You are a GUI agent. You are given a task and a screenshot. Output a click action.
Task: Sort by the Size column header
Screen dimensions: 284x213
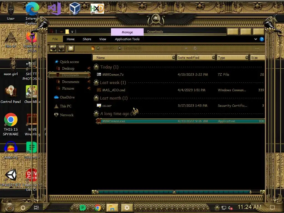pyautogui.click(x=257, y=58)
